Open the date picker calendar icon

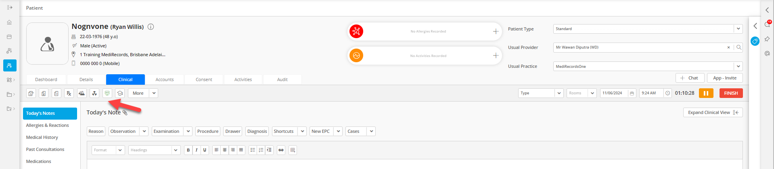pyautogui.click(x=632, y=93)
